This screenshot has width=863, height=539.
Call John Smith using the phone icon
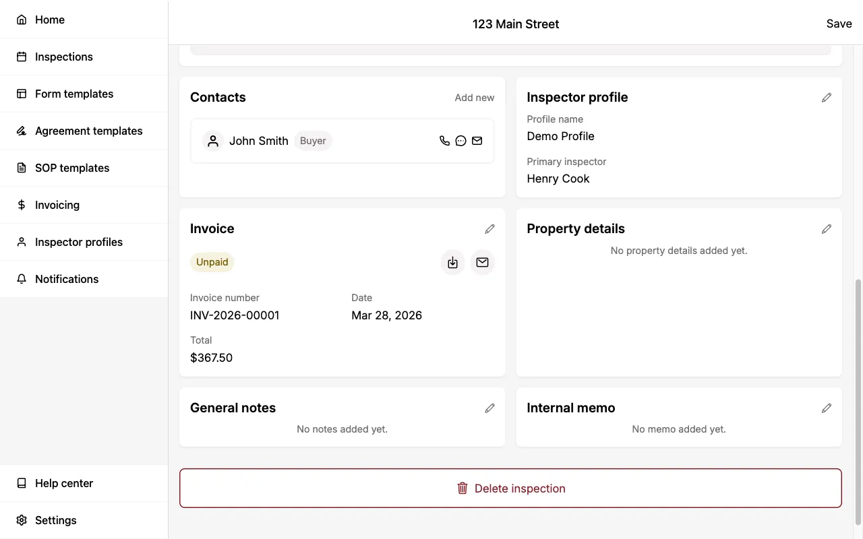pos(444,141)
